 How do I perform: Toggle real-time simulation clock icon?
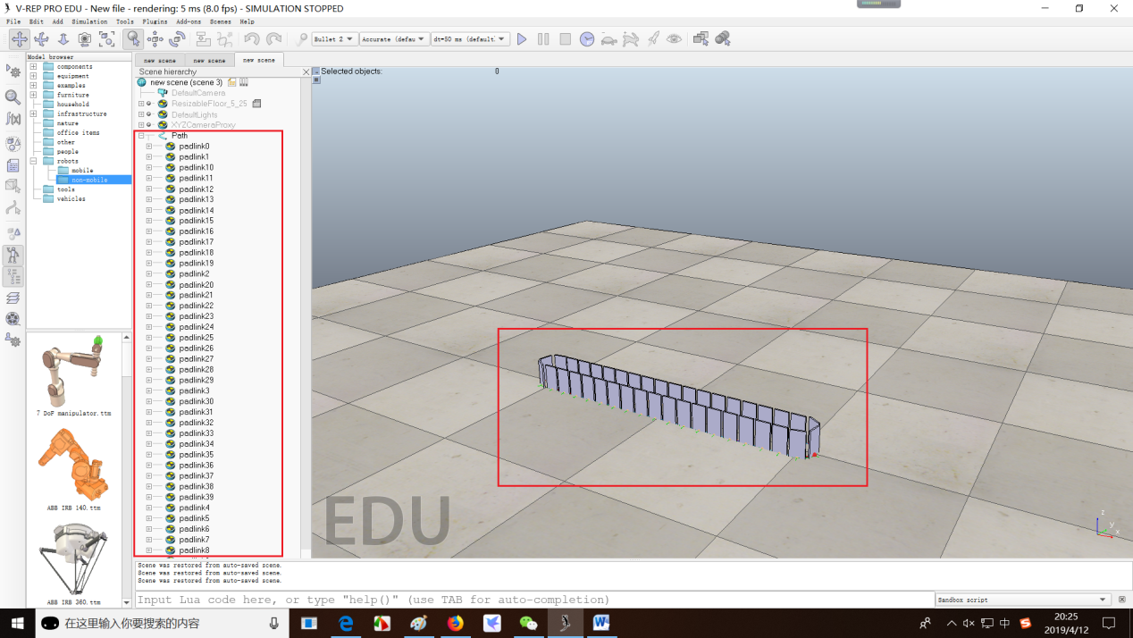(587, 39)
